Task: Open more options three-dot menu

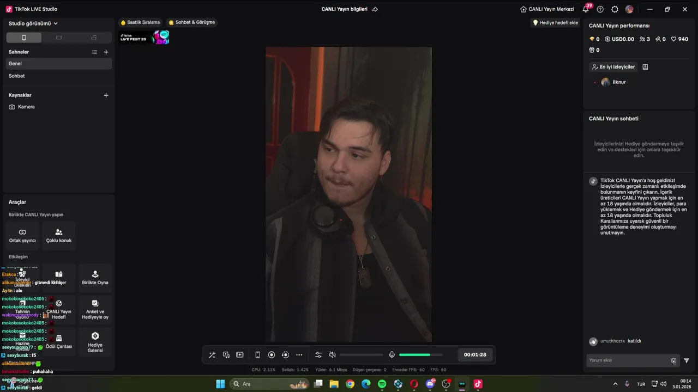Action: click(299, 355)
